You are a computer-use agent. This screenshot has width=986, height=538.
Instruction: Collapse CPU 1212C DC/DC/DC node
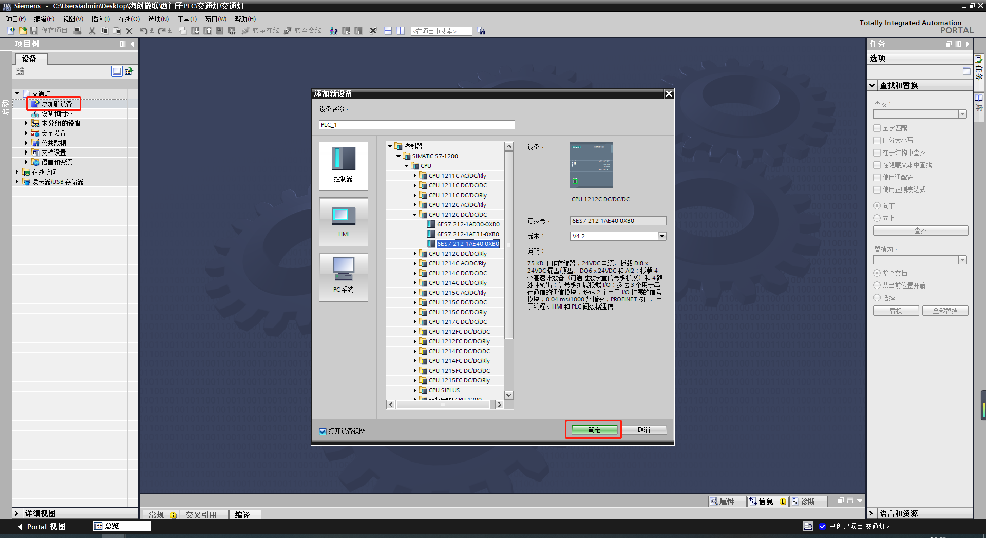415,215
